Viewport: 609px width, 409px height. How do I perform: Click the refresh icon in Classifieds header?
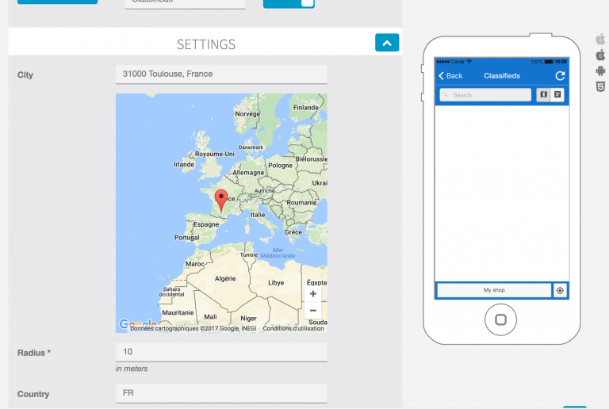560,75
